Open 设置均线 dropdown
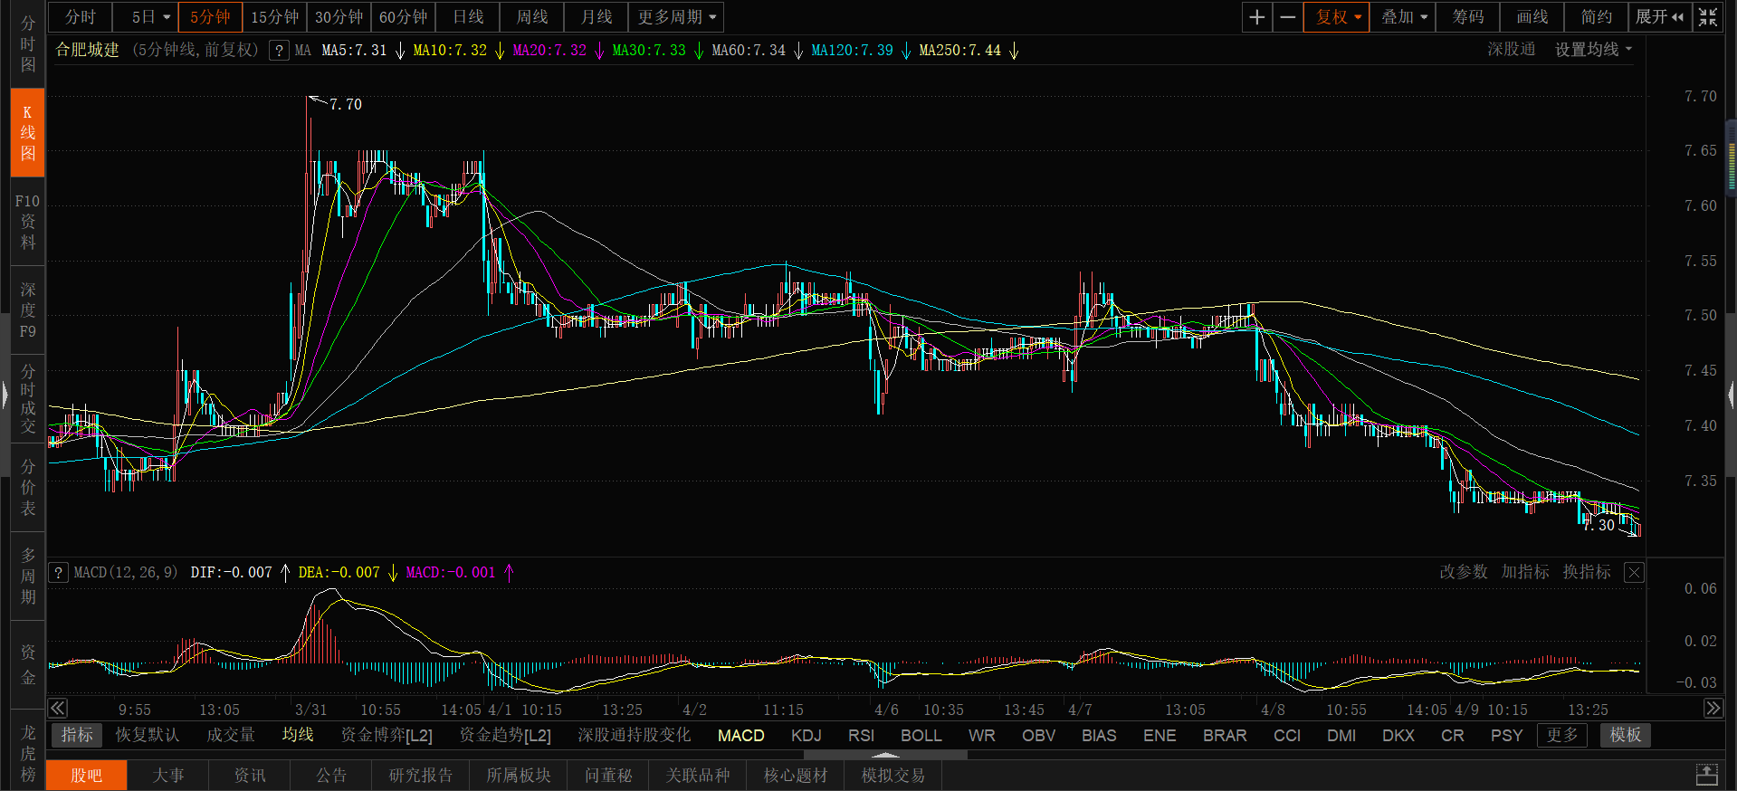1737x791 pixels. point(1593,50)
